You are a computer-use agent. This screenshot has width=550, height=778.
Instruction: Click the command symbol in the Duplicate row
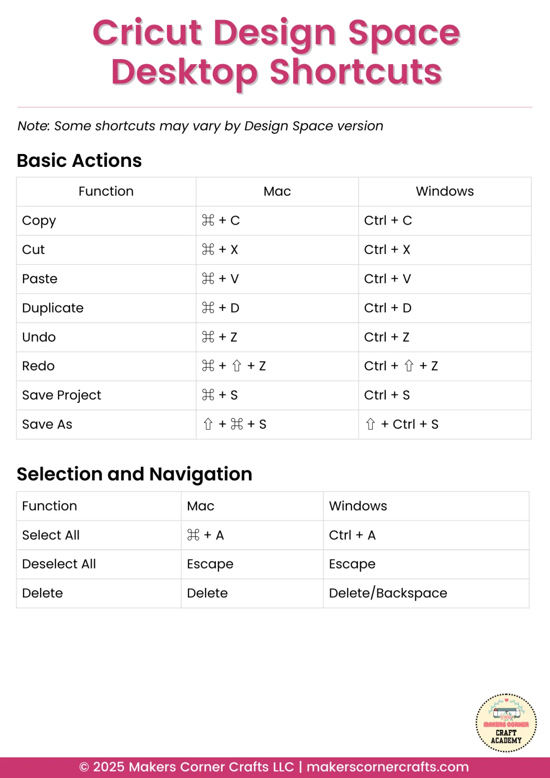208,308
